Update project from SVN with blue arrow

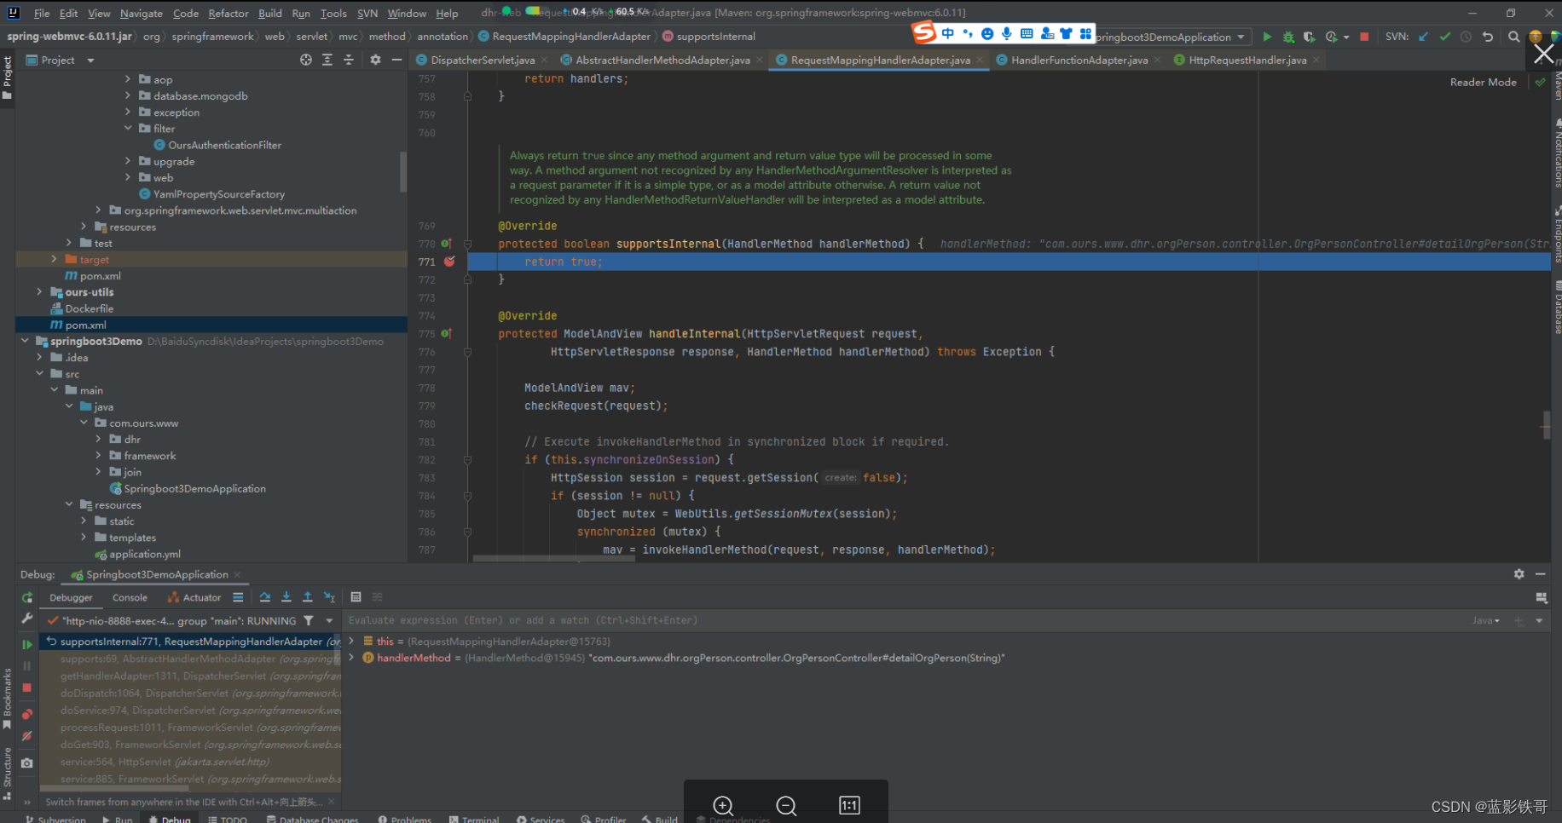(1423, 37)
